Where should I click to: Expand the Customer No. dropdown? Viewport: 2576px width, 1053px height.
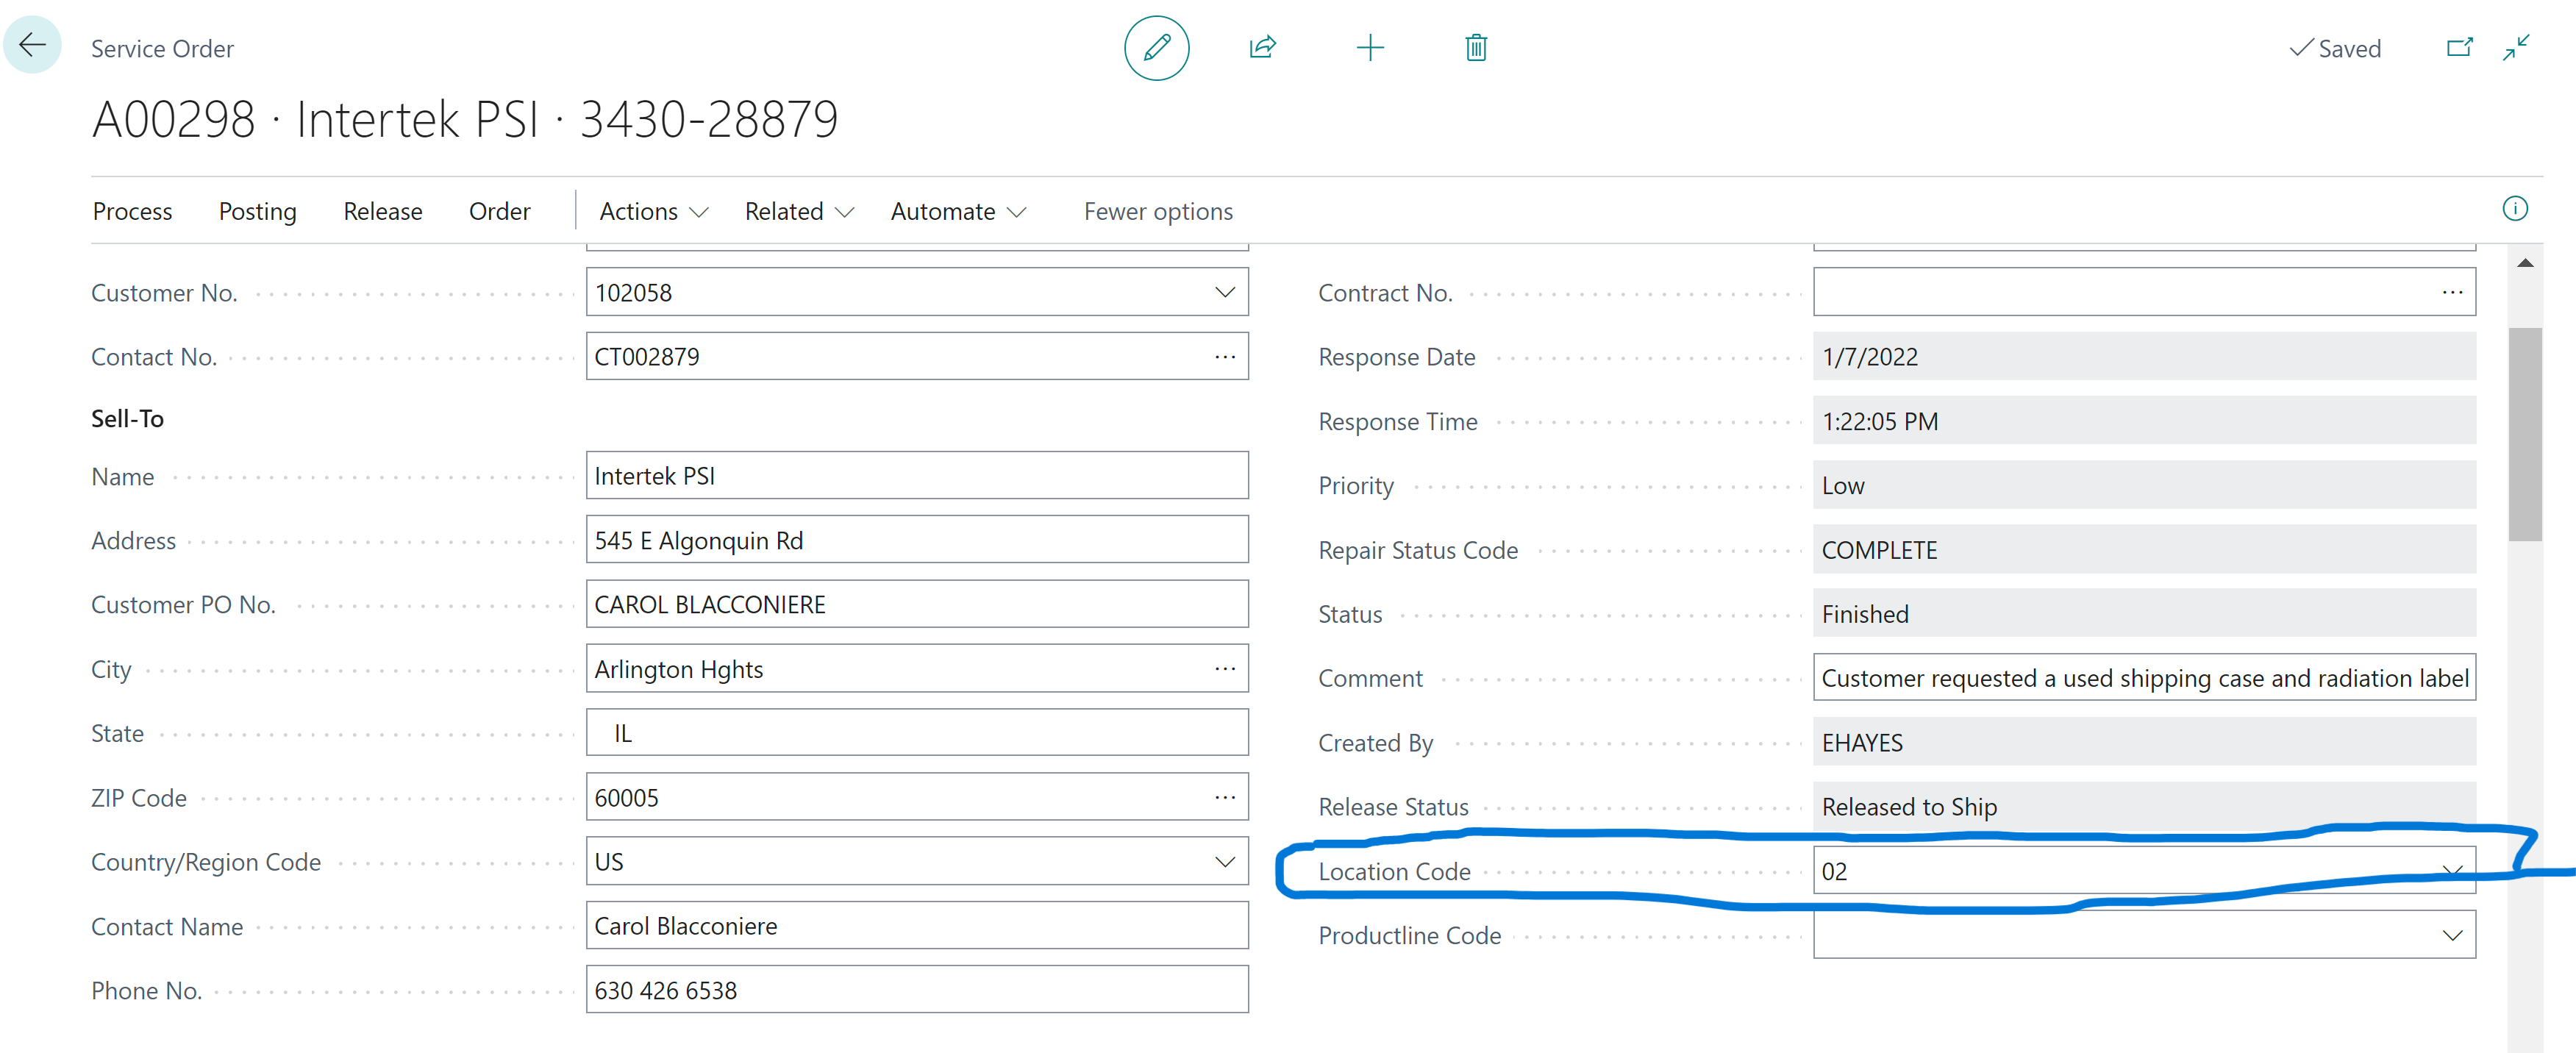pos(1225,292)
